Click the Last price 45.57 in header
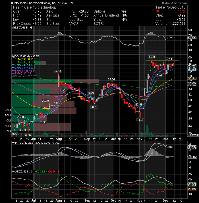The image size is (199, 203). click(x=181, y=20)
